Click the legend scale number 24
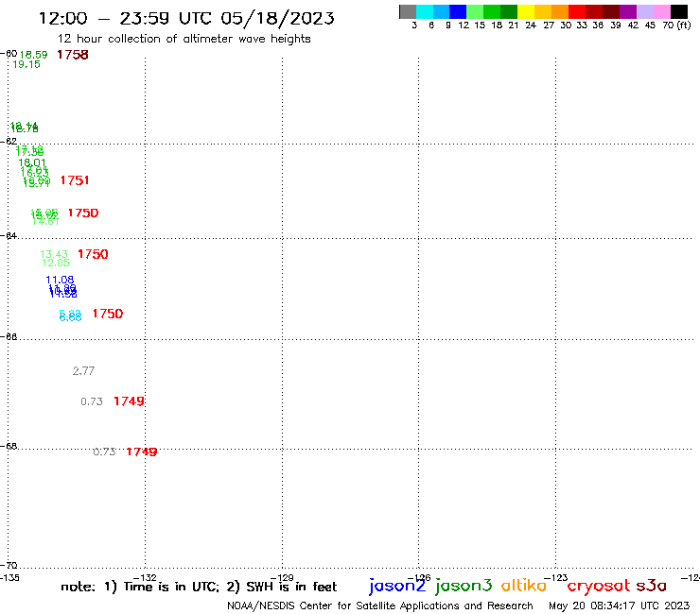 tap(531, 26)
